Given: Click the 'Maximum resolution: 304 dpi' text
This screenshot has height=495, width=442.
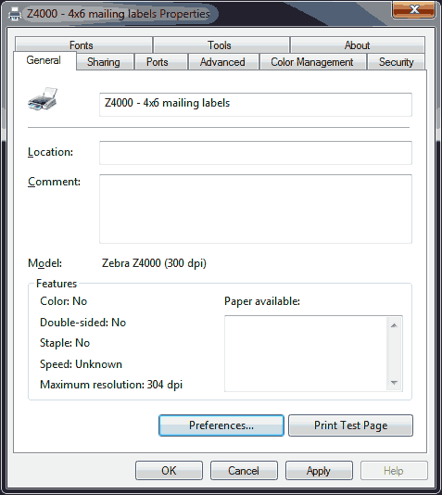Looking at the screenshot, I should 111,385.
